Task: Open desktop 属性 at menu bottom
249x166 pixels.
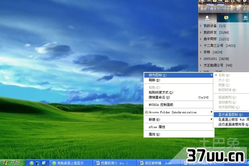Action: tap(178, 134)
